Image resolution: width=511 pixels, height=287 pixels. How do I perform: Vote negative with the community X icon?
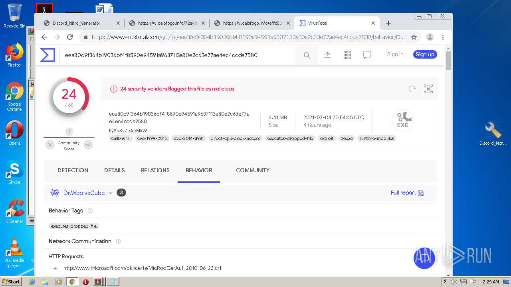tap(50, 145)
